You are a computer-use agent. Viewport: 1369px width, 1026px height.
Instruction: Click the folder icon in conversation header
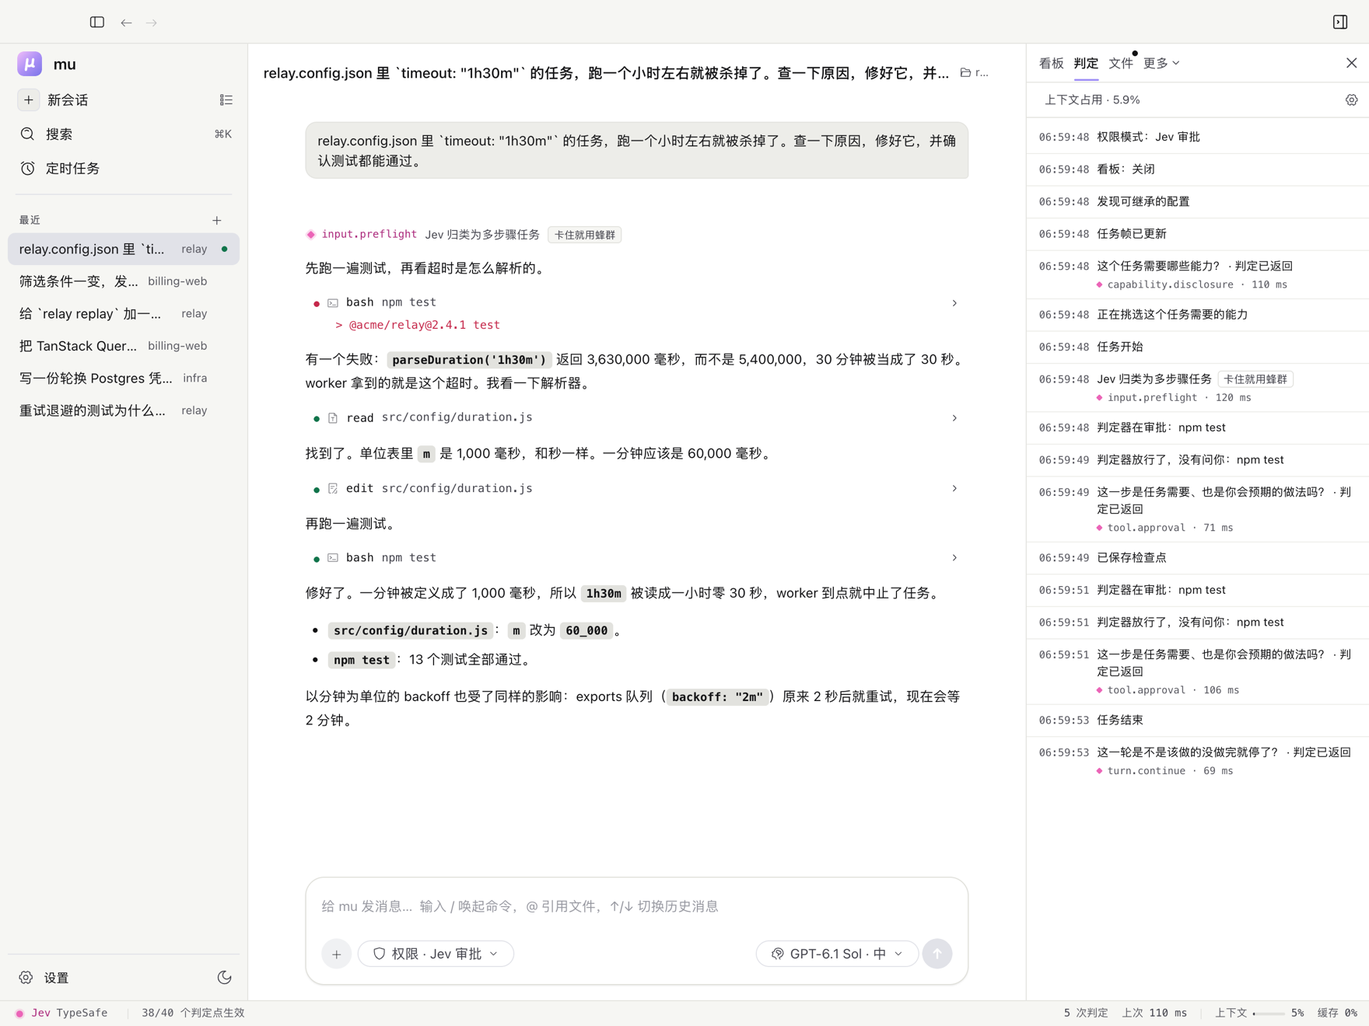(x=965, y=73)
